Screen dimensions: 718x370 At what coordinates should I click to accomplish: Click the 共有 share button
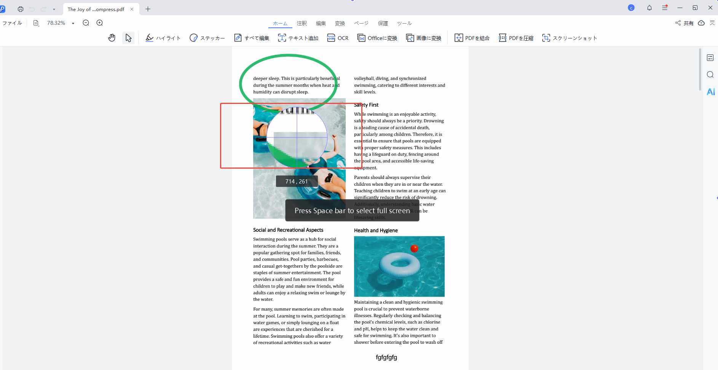click(x=684, y=23)
